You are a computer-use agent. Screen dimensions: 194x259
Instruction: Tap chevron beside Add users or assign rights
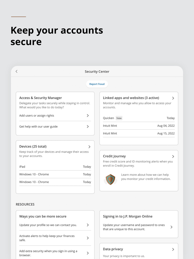click(88, 115)
